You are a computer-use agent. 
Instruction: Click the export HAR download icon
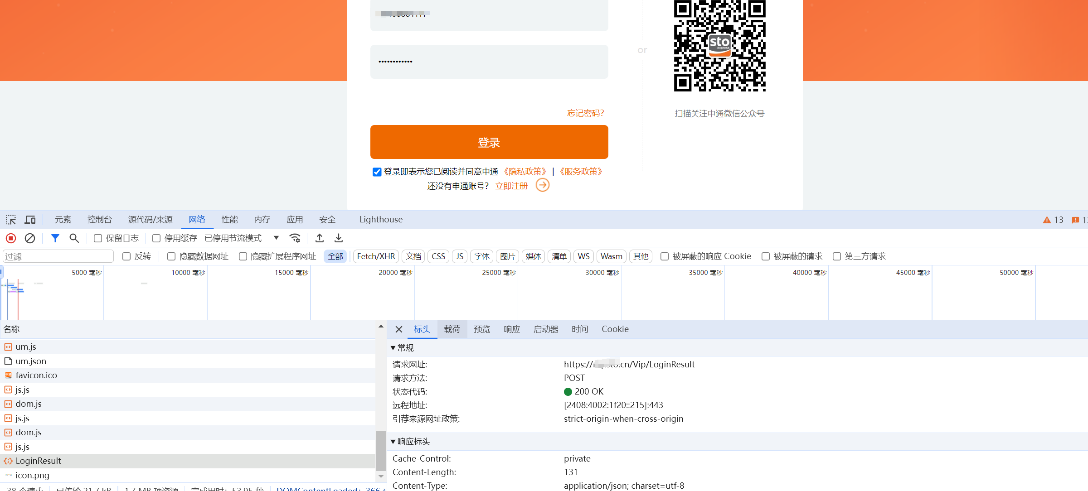coord(339,238)
